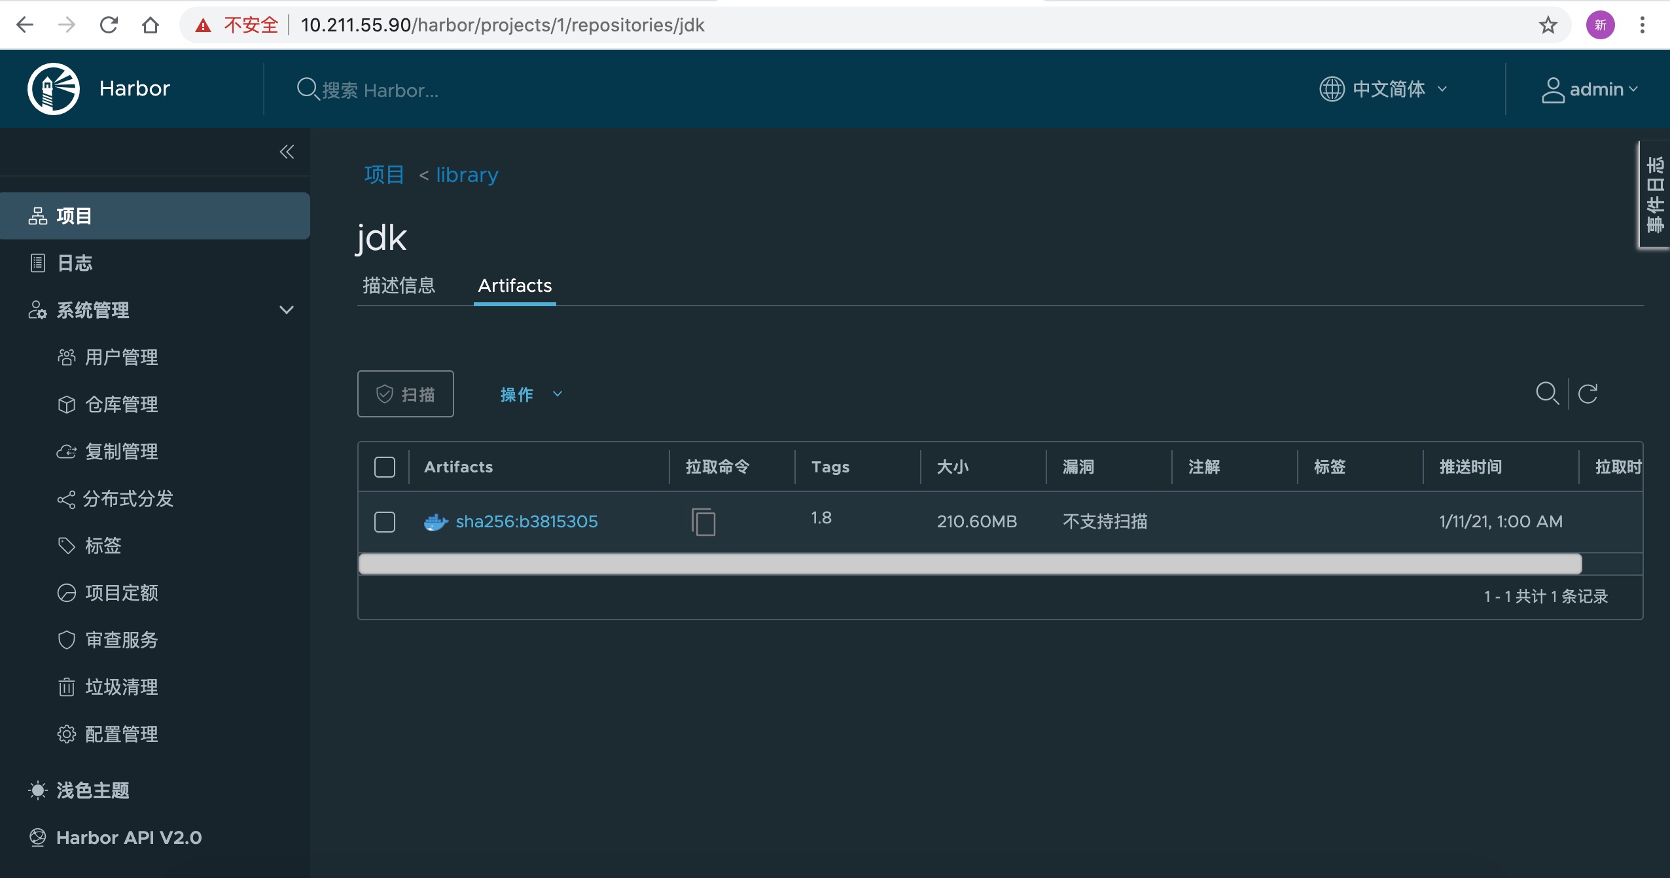Open the purple browser profile avatar

coord(1601,25)
